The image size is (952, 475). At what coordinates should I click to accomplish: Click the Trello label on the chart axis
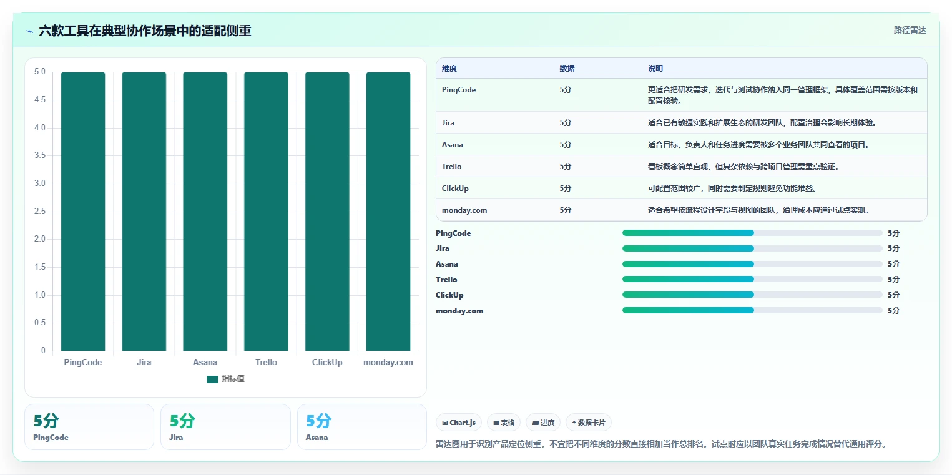(x=266, y=363)
